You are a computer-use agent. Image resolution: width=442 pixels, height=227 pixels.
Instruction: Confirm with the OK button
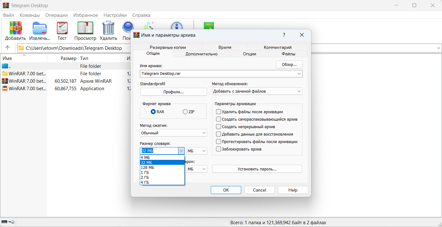tap(226, 190)
